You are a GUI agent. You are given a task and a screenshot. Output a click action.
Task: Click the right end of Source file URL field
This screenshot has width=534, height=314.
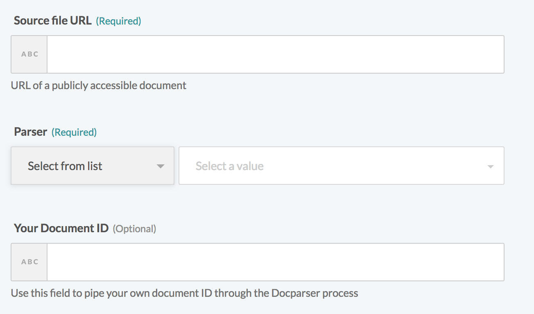pyautogui.click(x=491, y=54)
